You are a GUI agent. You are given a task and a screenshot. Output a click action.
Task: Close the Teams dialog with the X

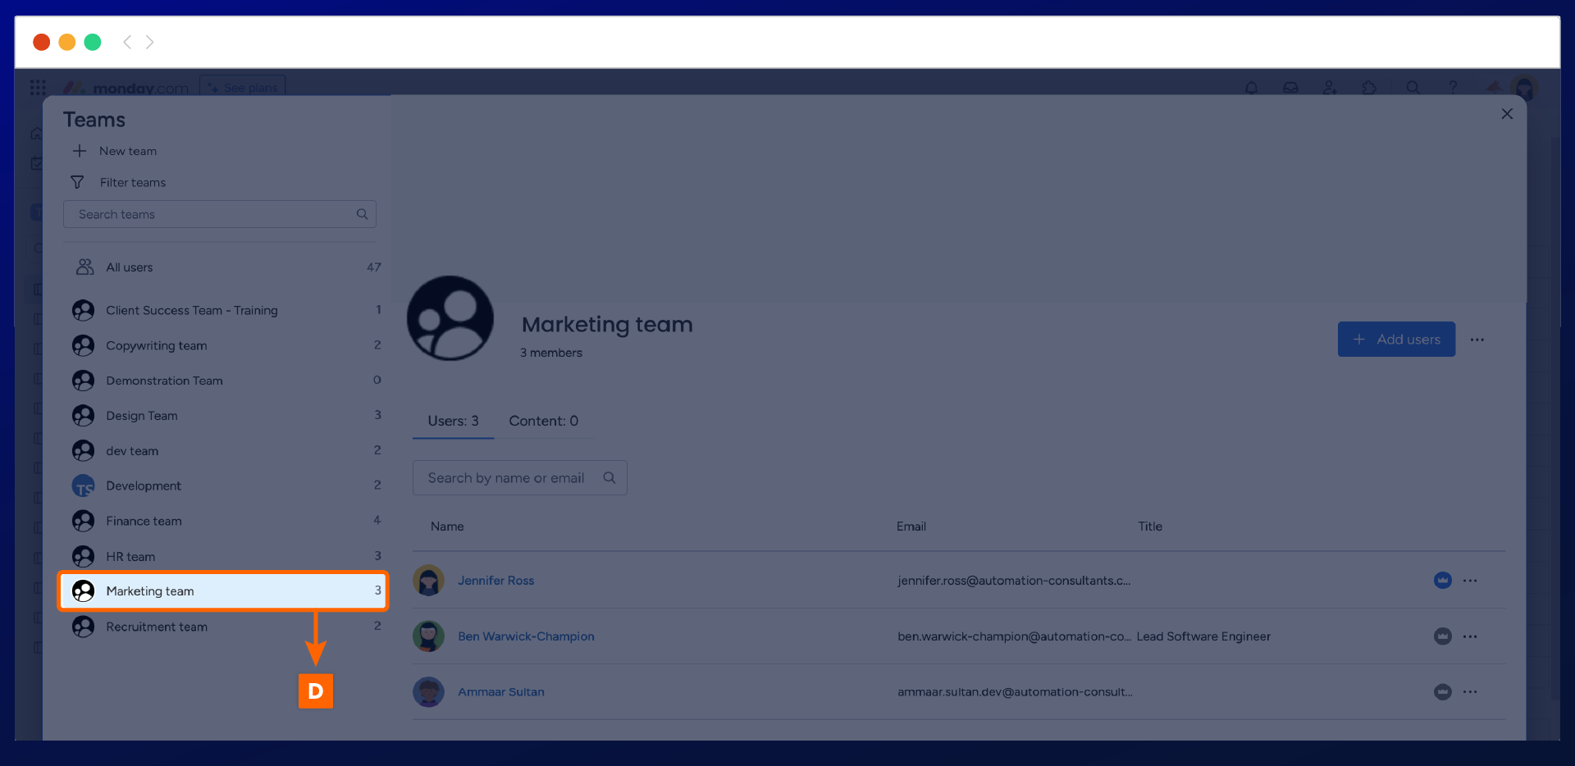click(1506, 114)
